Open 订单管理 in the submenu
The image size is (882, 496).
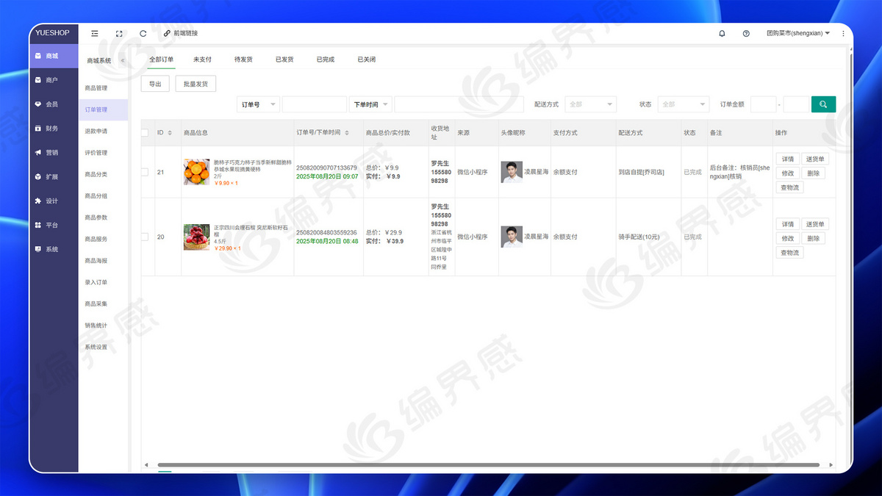(x=96, y=109)
